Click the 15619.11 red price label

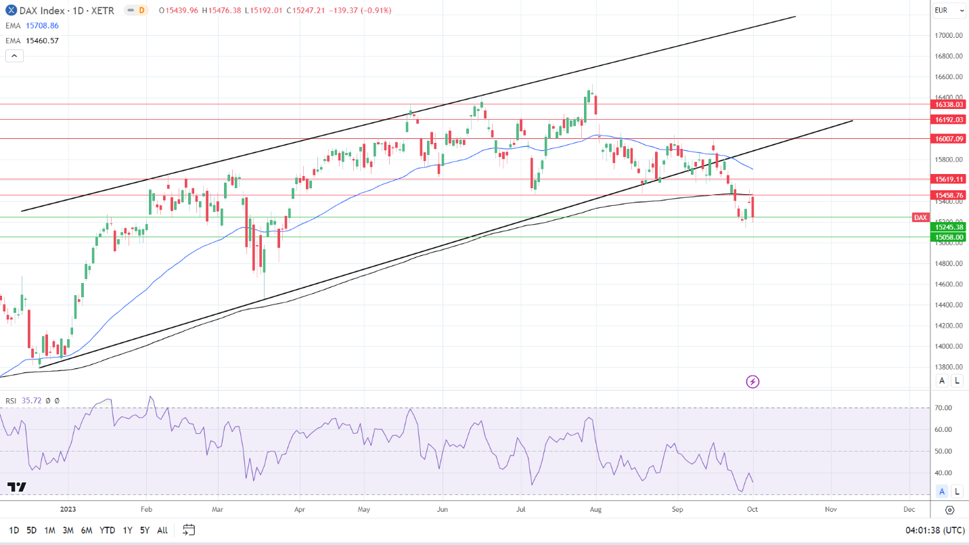(x=949, y=179)
